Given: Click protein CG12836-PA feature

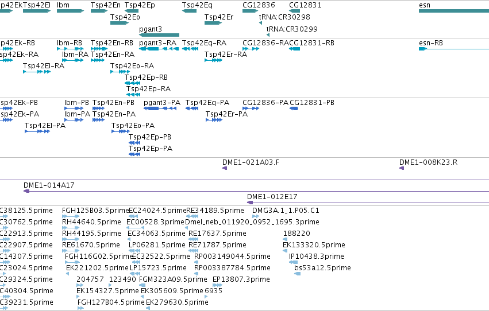Looking at the screenshot, I should [x=251, y=108].
